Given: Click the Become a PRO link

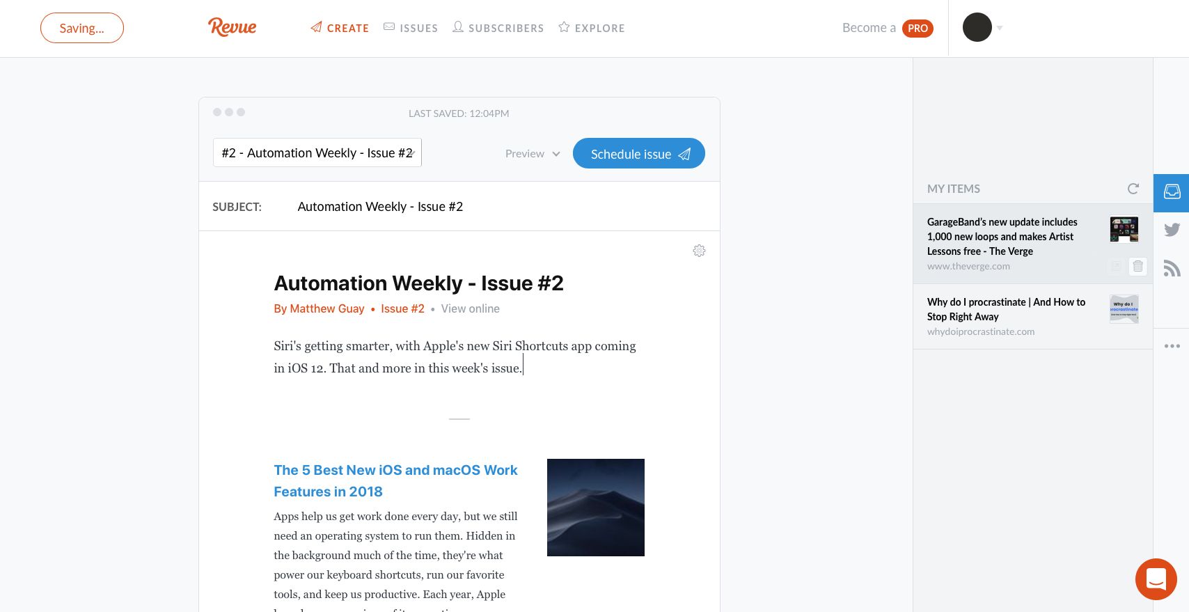Looking at the screenshot, I should (887, 28).
